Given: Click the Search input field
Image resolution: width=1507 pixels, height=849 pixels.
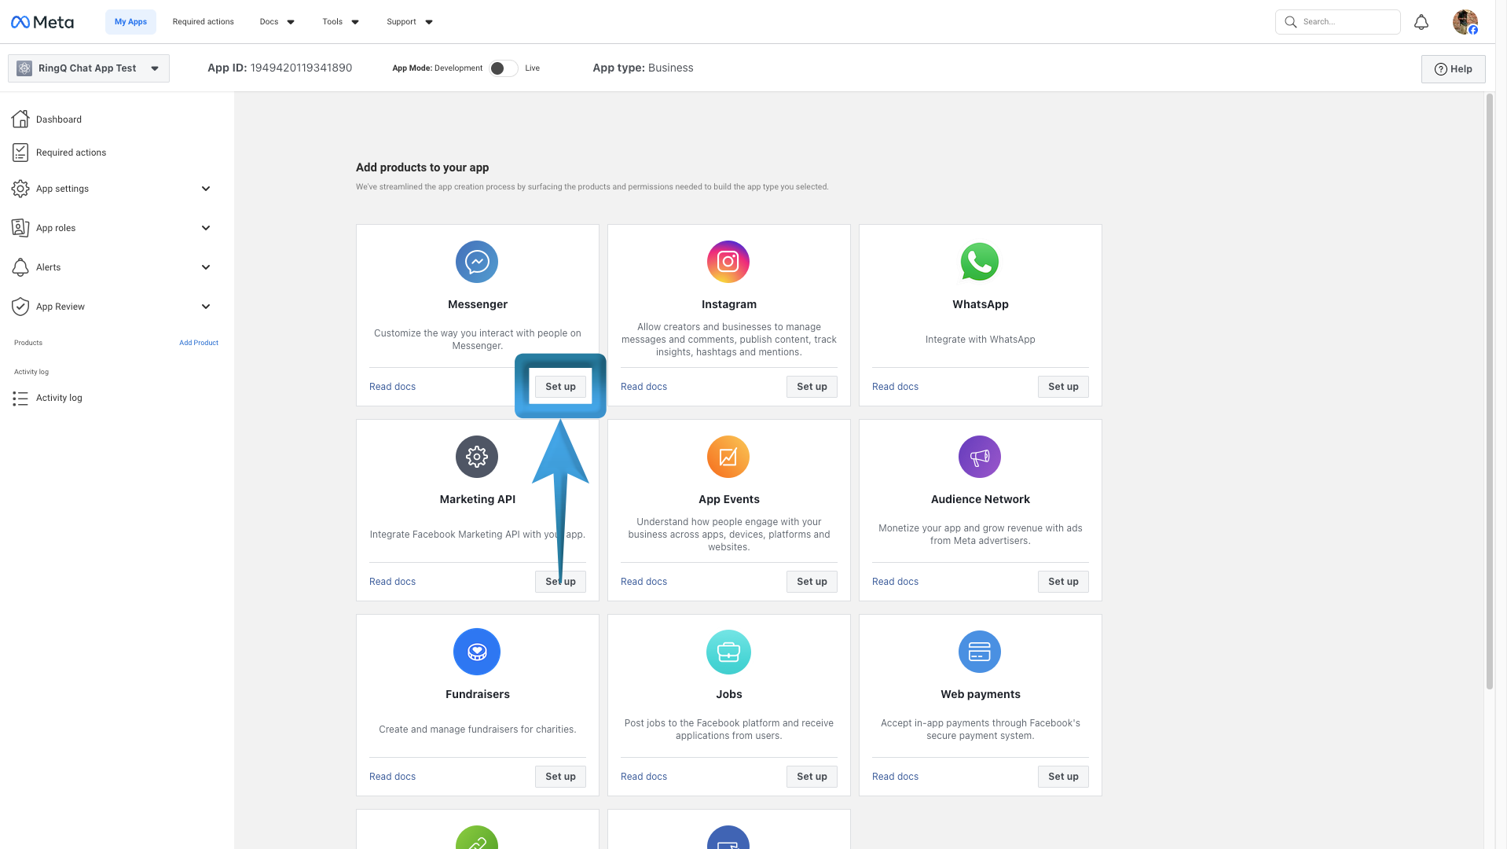Looking at the screenshot, I should point(1337,21).
